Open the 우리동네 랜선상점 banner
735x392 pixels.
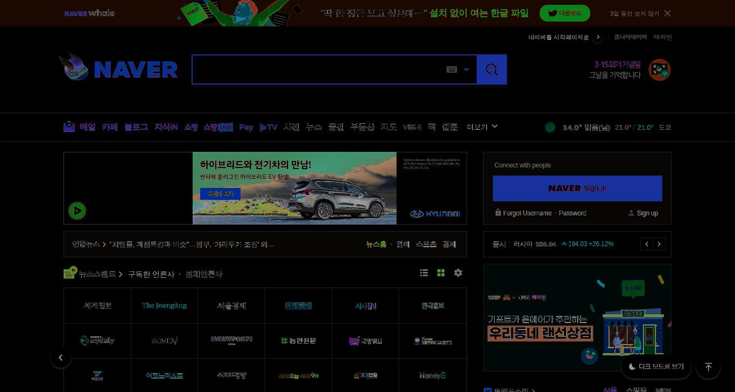tap(577, 318)
